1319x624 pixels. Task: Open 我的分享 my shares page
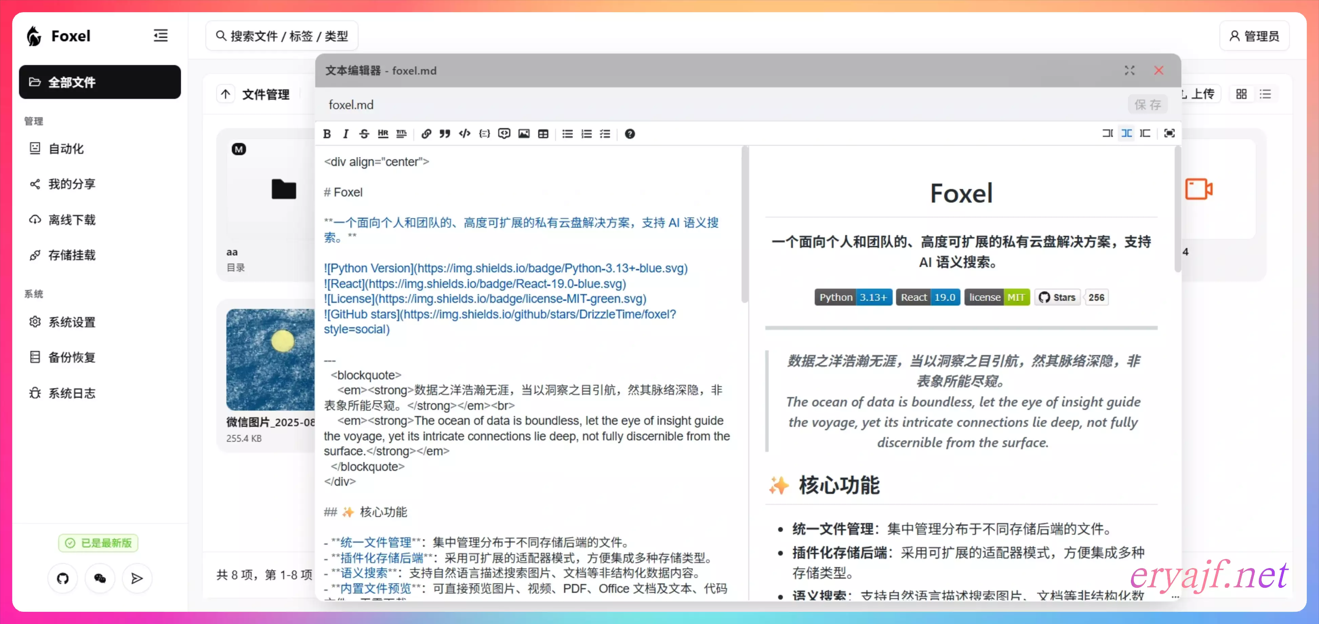(x=100, y=184)
